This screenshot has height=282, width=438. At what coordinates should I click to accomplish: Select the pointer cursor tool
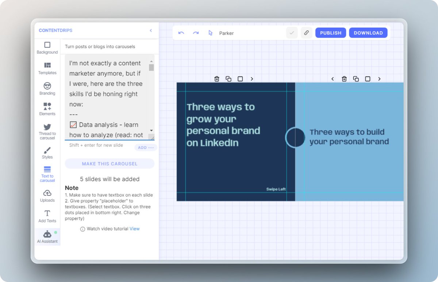click(x=211, y=33)
